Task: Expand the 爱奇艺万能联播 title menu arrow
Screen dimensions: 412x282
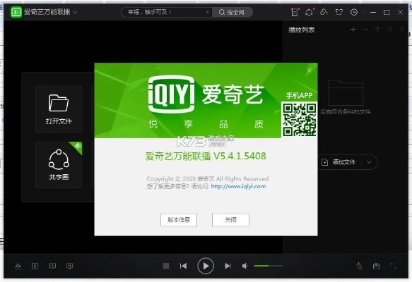Action: pos(75,12)
